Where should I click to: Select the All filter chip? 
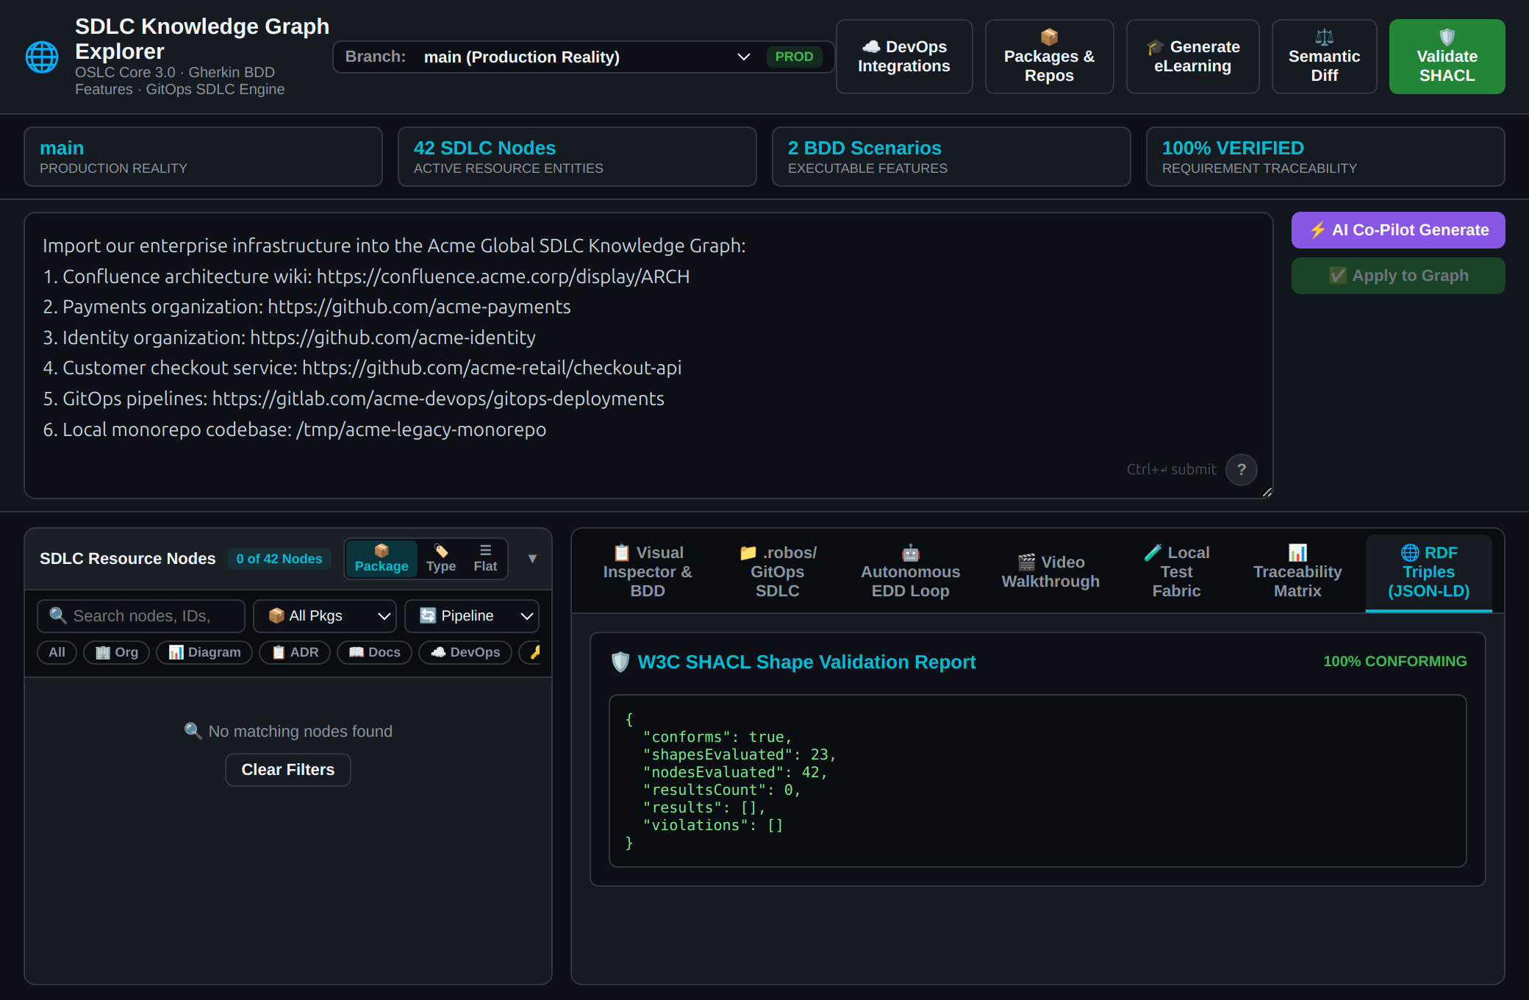pyautogui.click(x=57, y=652)
